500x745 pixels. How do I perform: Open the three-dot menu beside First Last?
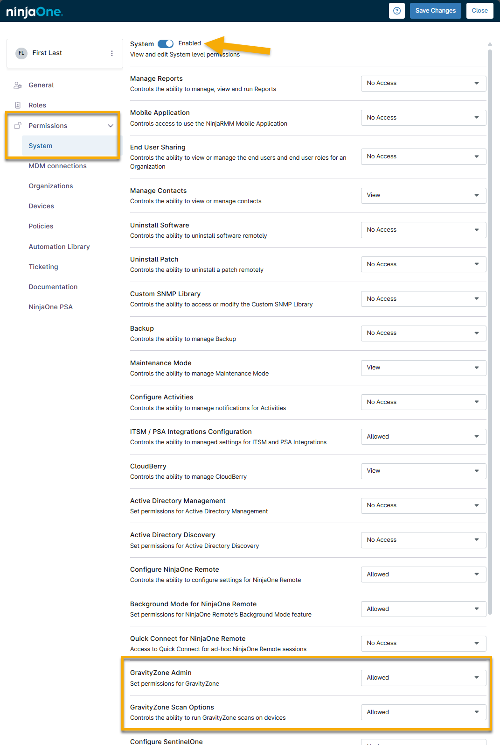click(112, 53)
